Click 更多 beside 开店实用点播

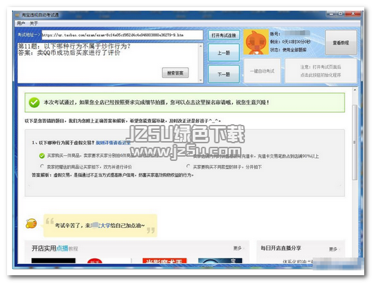pyautogui.click(x=237, y=248)
